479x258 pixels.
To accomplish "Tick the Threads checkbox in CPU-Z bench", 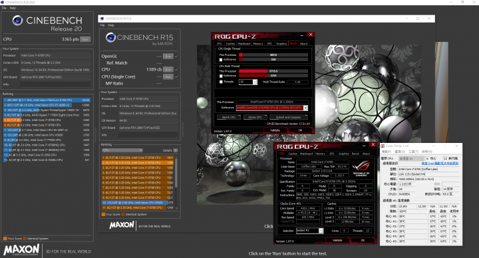I will (221, 82).
